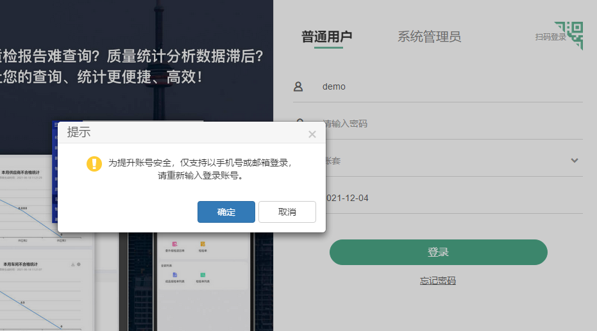Confirm the prompt with the 确定 button
This screenshot has height=331, width=597.
coord(226,212)
